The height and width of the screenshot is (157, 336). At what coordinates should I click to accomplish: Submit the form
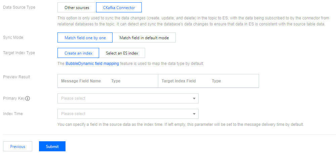[x=52, y=146]
